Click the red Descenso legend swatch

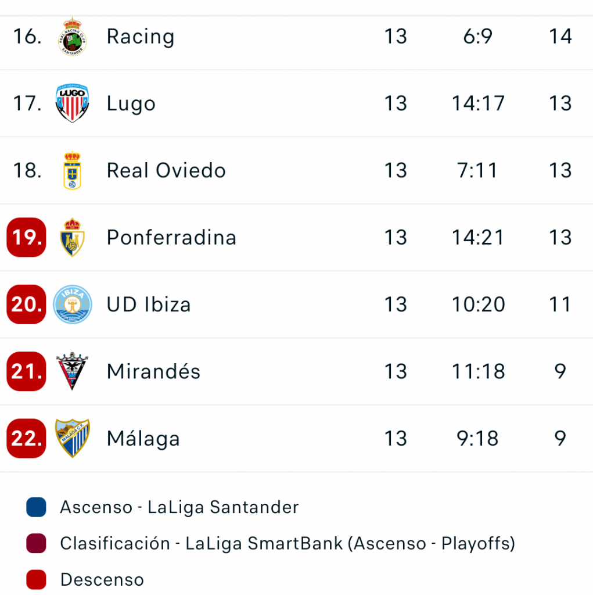(36, 579)
